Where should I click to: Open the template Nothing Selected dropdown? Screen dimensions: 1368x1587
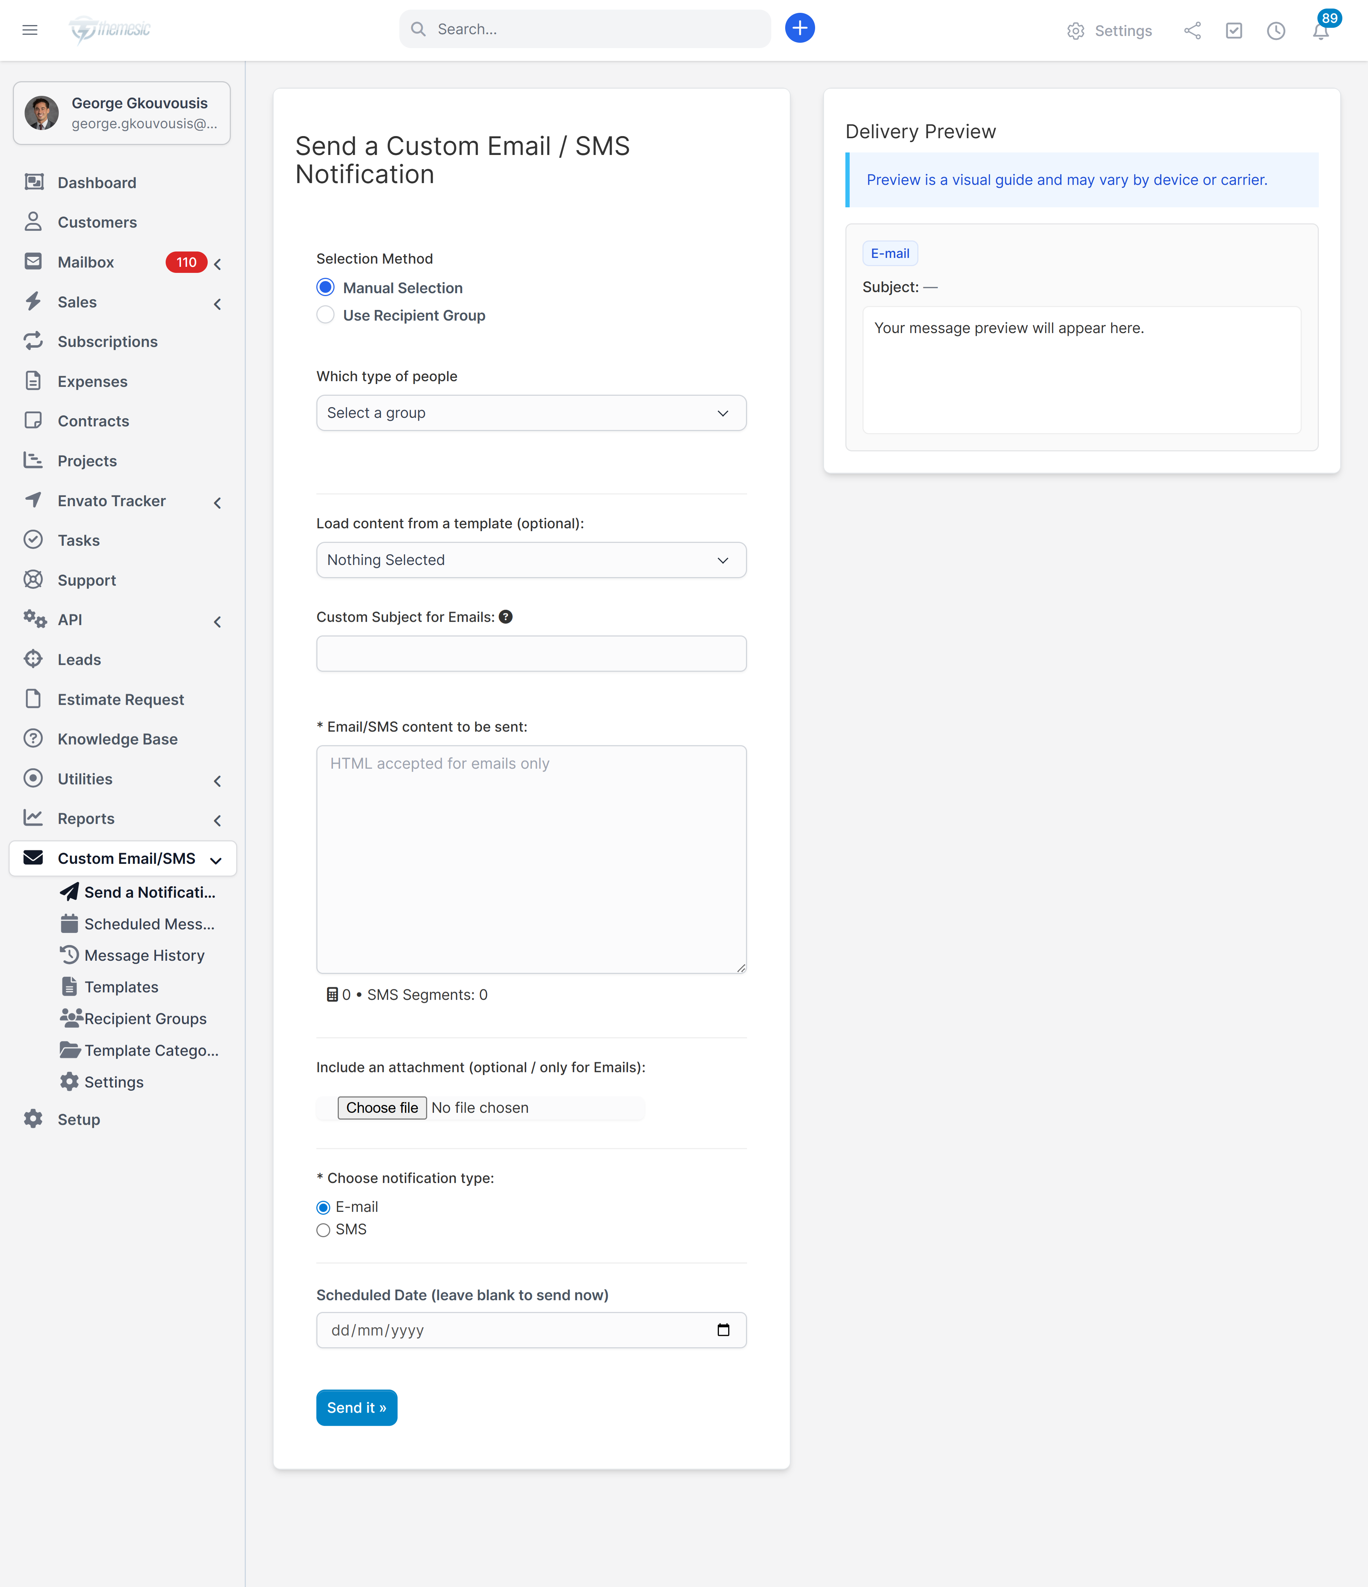(531, 560)
